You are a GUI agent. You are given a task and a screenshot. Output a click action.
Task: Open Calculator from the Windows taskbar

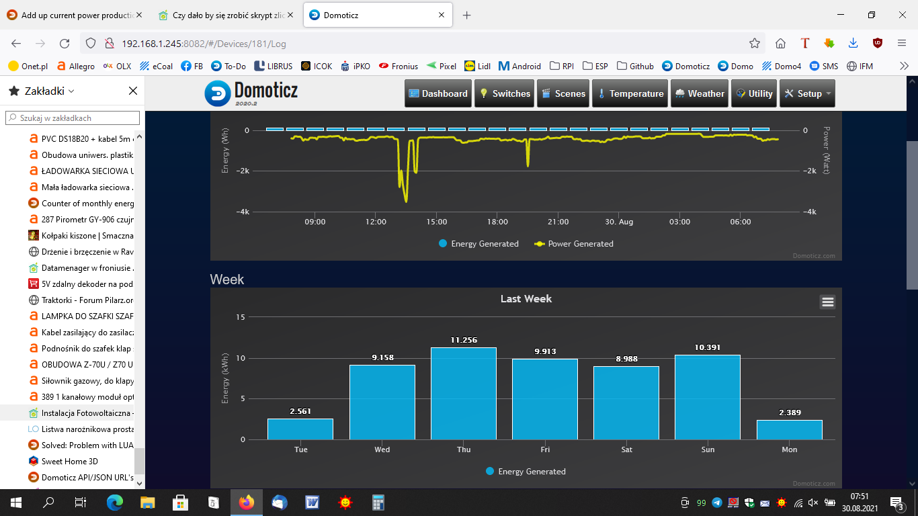[x=378, y=502]
